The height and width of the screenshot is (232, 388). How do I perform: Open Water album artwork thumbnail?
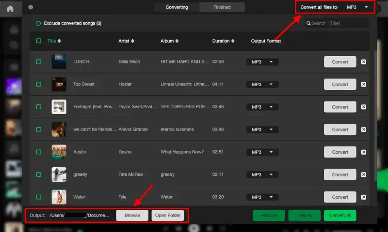pyautogui.click(x=59, y=197)
